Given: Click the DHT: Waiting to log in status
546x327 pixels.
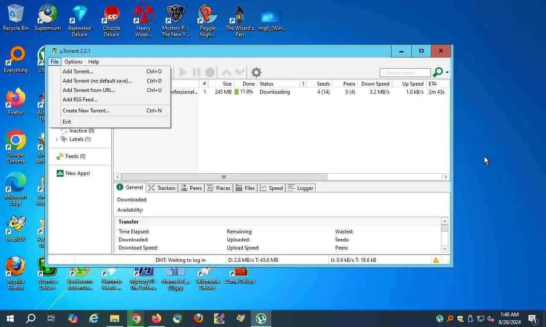Looking at the screenshot, I should 180,260.
